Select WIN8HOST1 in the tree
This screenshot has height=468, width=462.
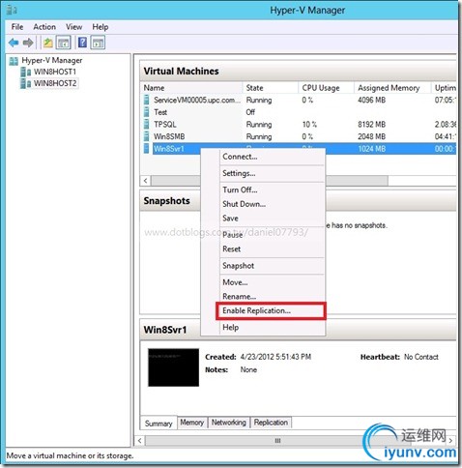click(x=55, y=72)
